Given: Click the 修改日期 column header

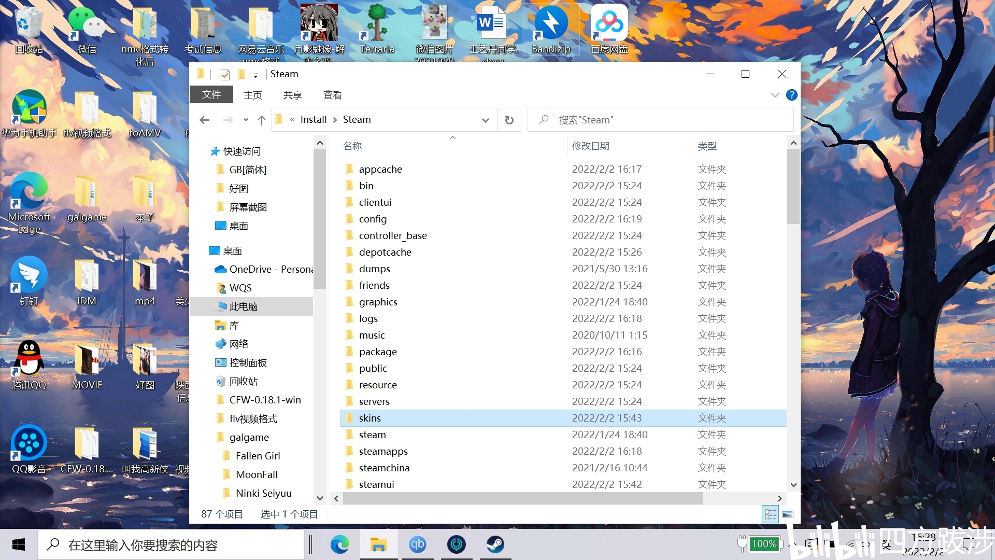Looking at the screenshot, I should (590, 146).
